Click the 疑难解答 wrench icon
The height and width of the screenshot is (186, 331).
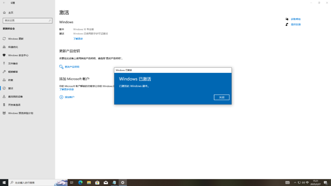4,72
